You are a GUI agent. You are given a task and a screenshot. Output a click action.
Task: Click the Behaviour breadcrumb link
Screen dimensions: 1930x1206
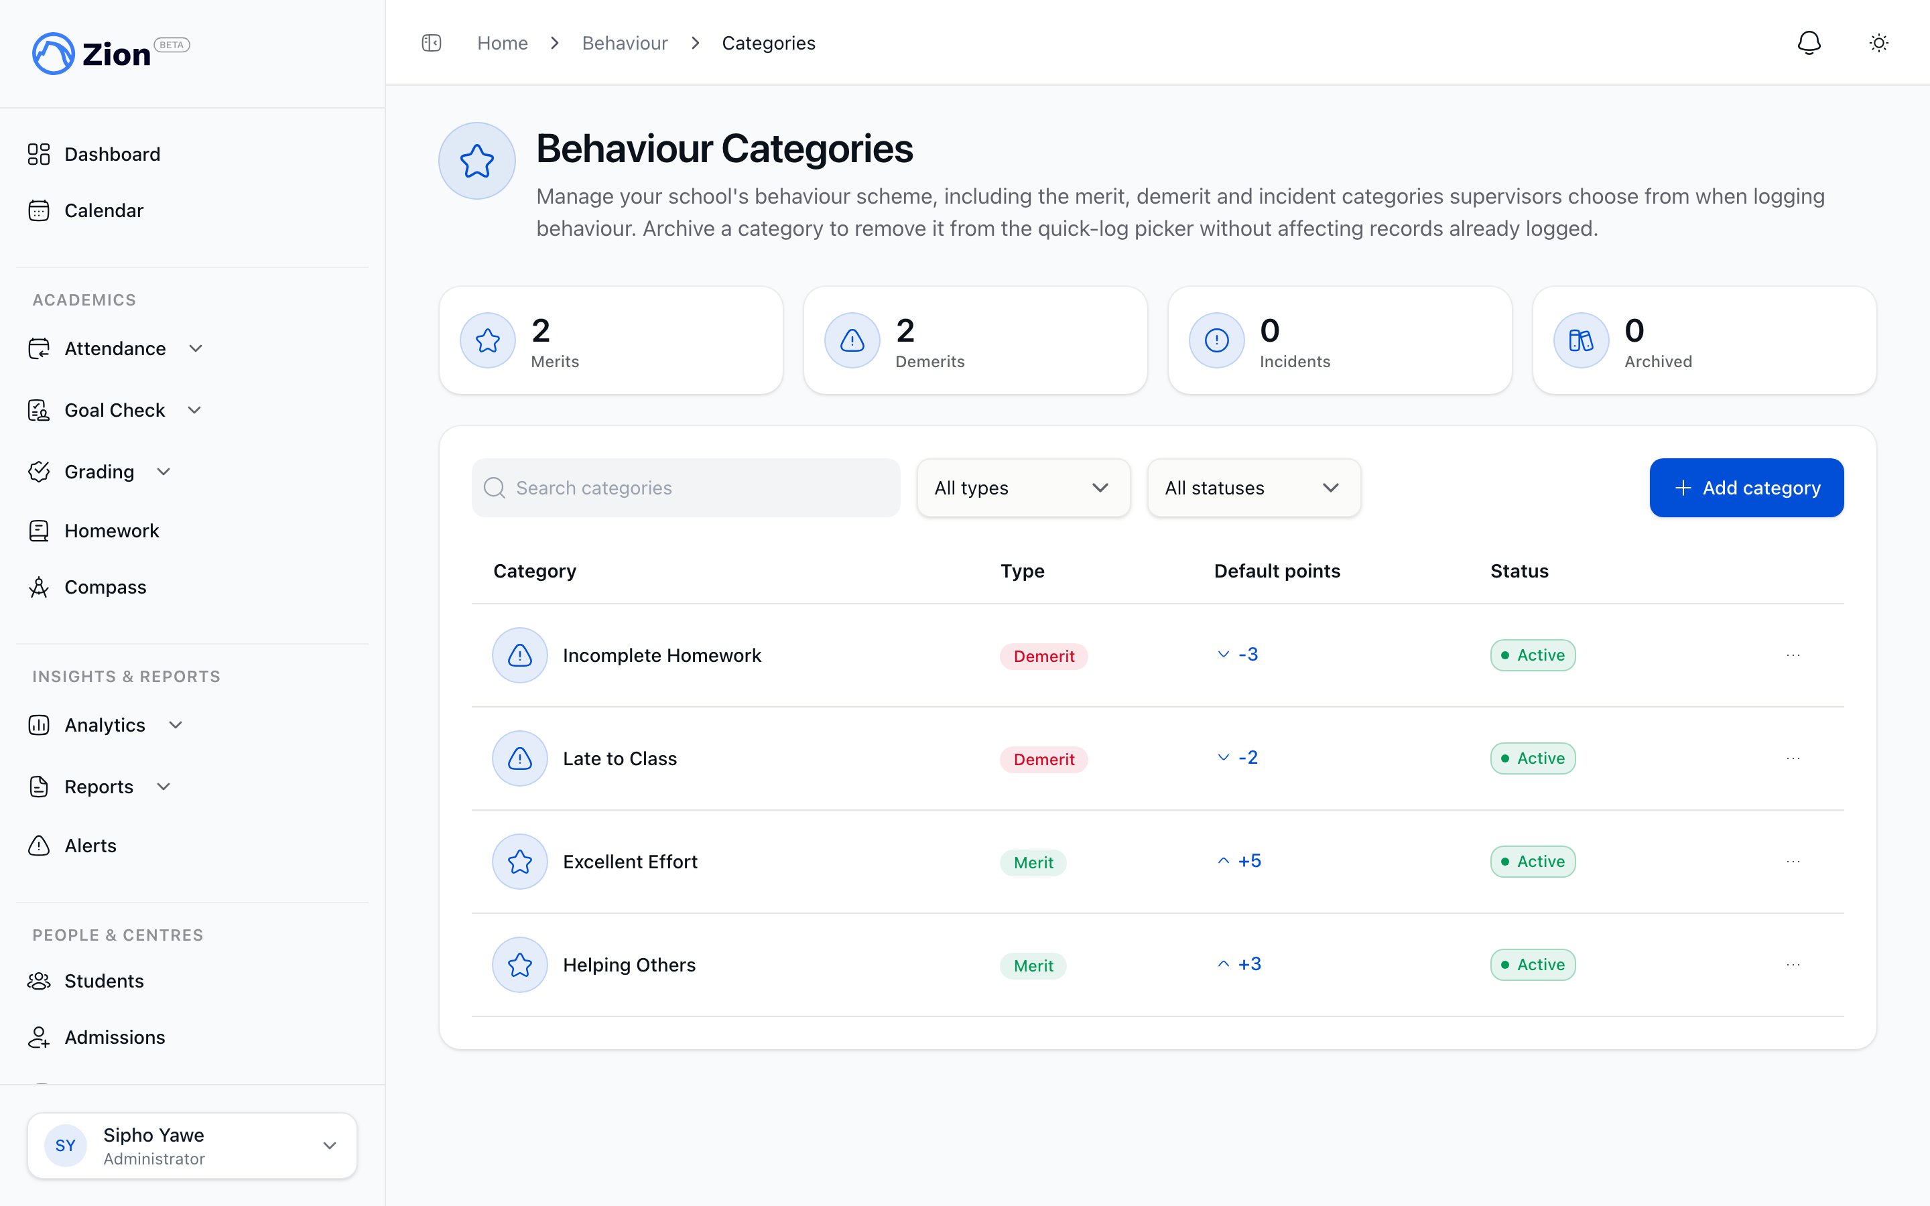(x=625, y=43)
